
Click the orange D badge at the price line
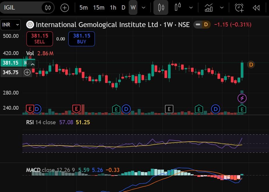click(x=251, y=65)
